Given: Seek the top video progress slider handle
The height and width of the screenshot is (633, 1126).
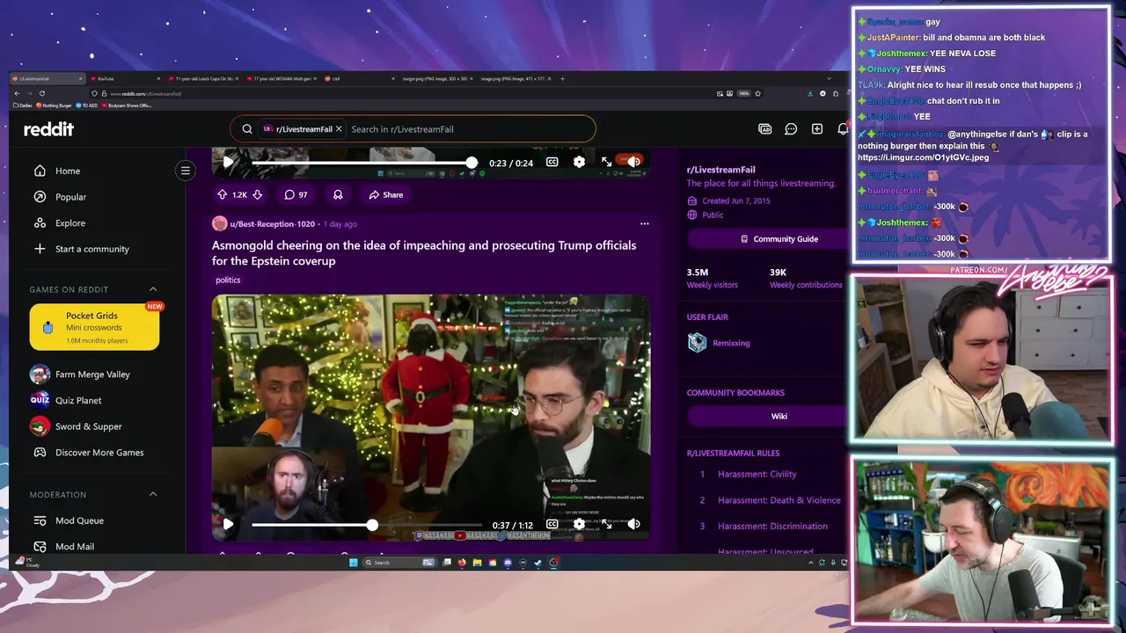Looking at the screenshot, I should click(472, 163).
